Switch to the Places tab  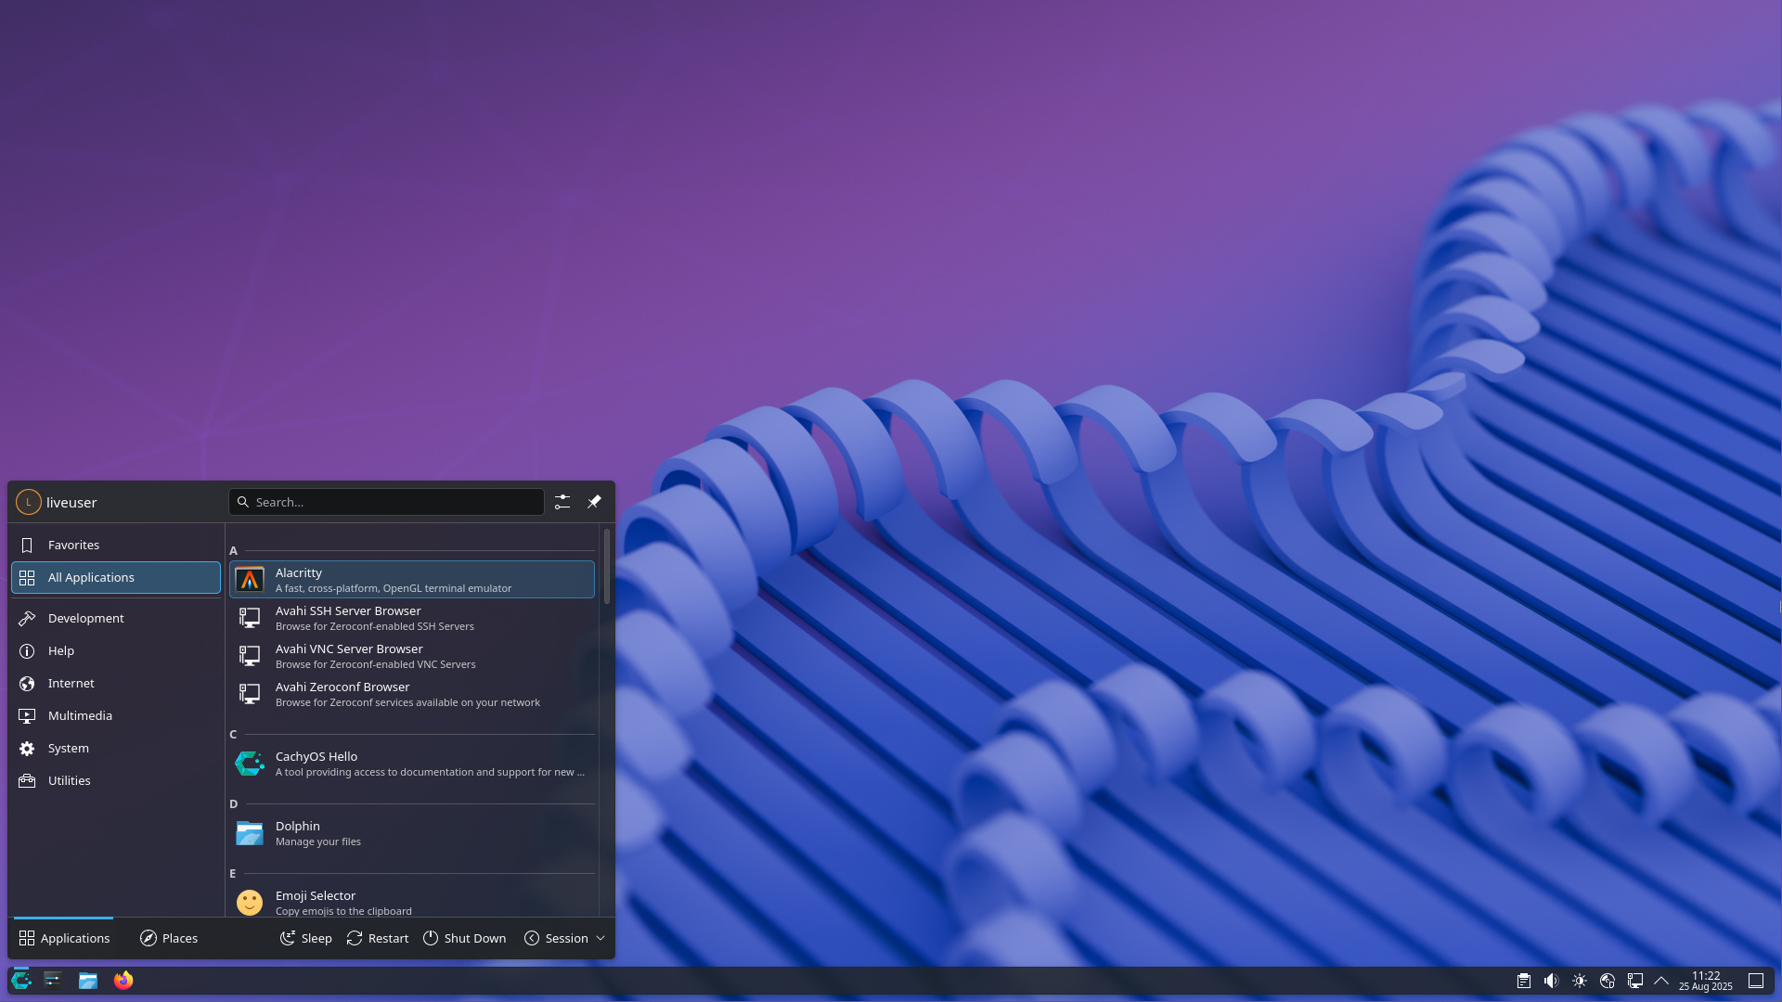click(168, 938)
